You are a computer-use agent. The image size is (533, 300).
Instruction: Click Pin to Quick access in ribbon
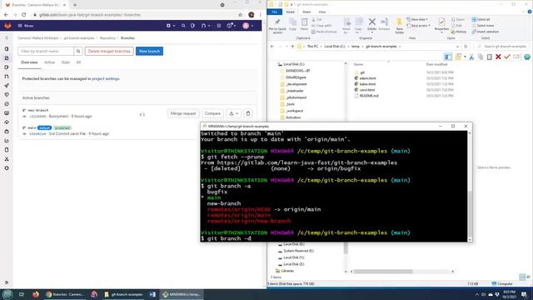pos(277,26)
